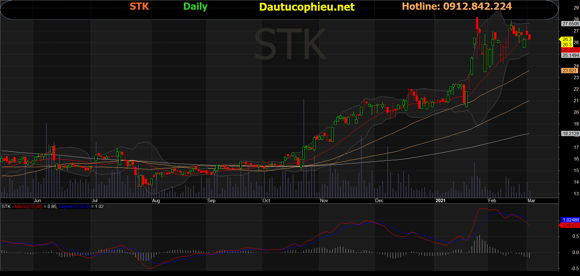The height and width of the screenshot is (276, 580).
Task: Click the "19" price axis label
Action: click(576, 124)
